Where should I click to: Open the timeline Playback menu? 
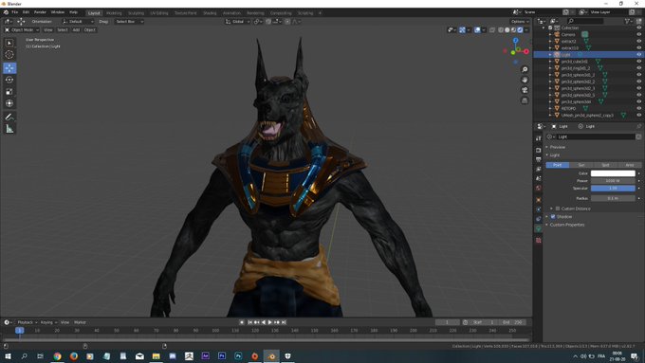27,322
